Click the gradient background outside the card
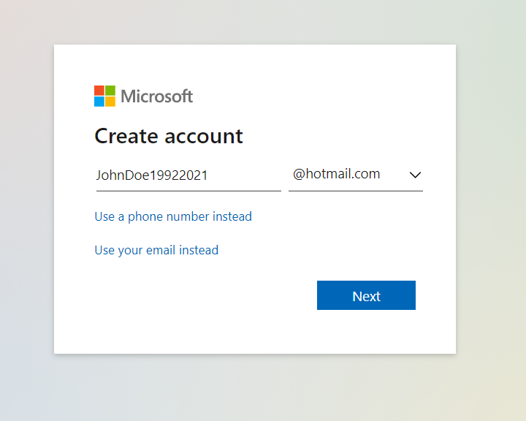This screenshot has height=421, width=526. 489,219
